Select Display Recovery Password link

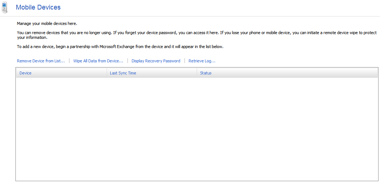(156, 61)
